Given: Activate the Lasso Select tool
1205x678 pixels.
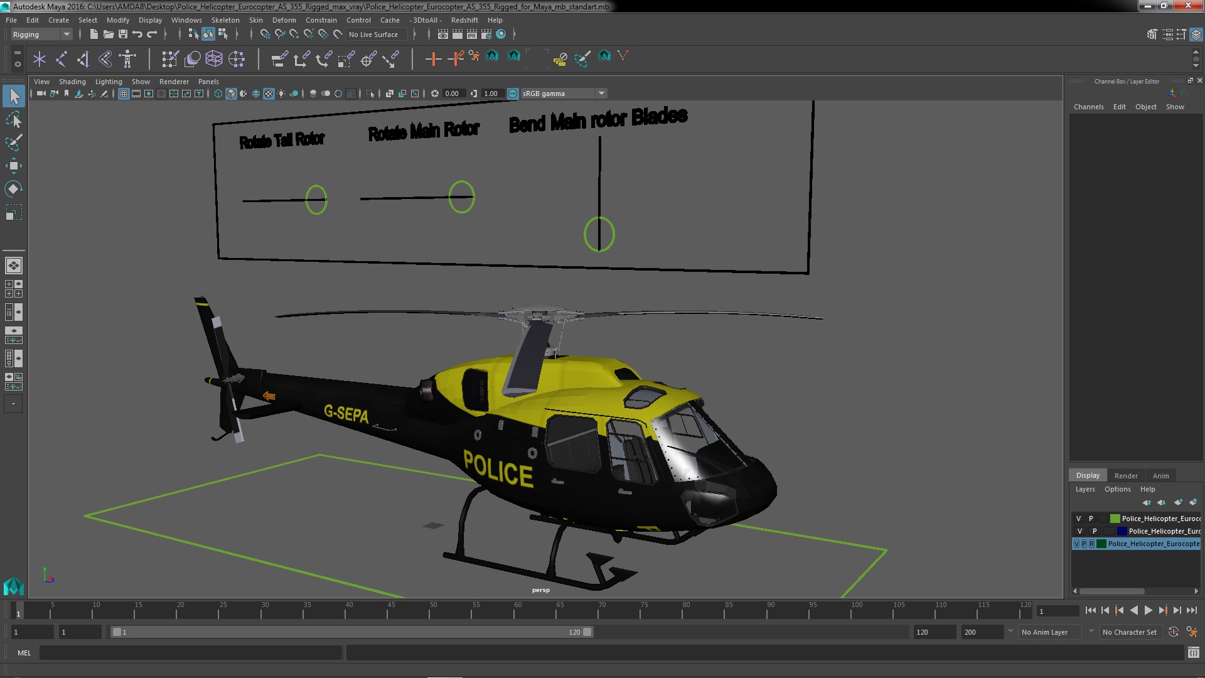Looking at the screenshot, I should tap(14, 119).
